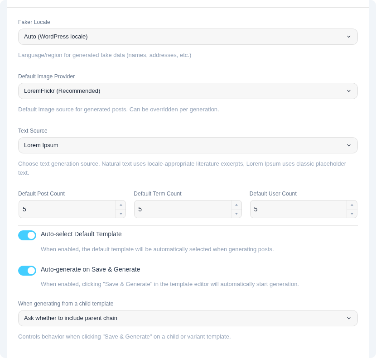Viewport: 376px width, 358px height.
Task: Click the chevron on the child template selector
Action: tap(349, 318)
